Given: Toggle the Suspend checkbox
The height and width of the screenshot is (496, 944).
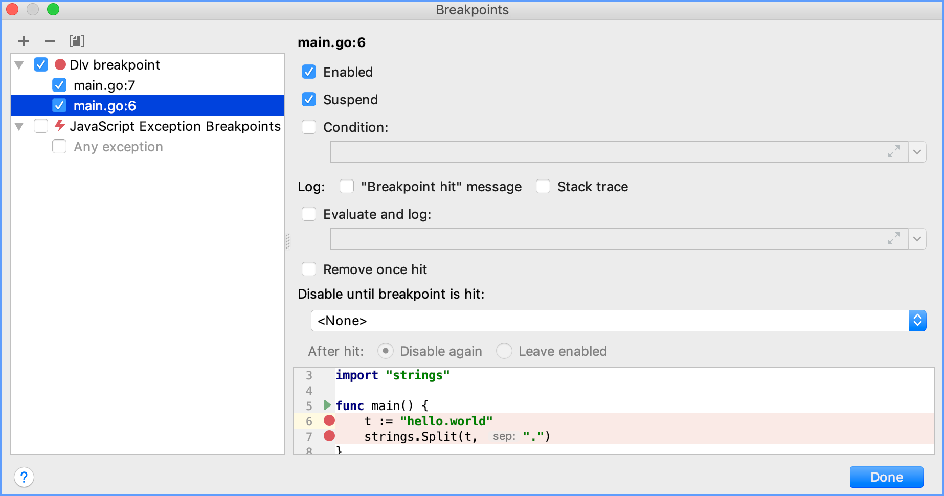Looking at the screenshot, I should [309, 100].
